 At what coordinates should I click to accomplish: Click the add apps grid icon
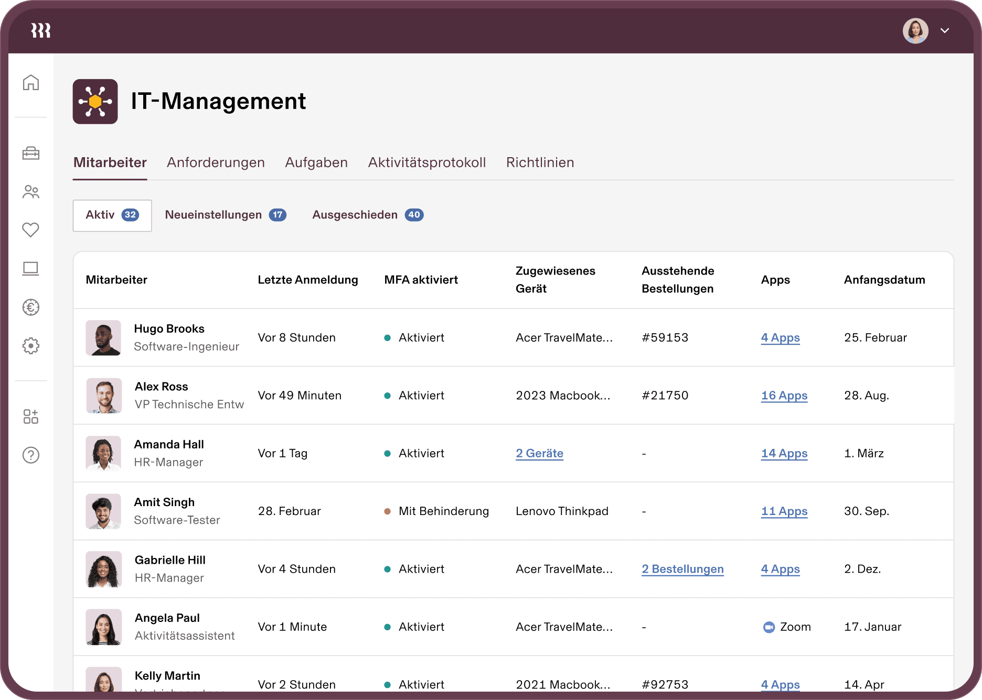31,417
